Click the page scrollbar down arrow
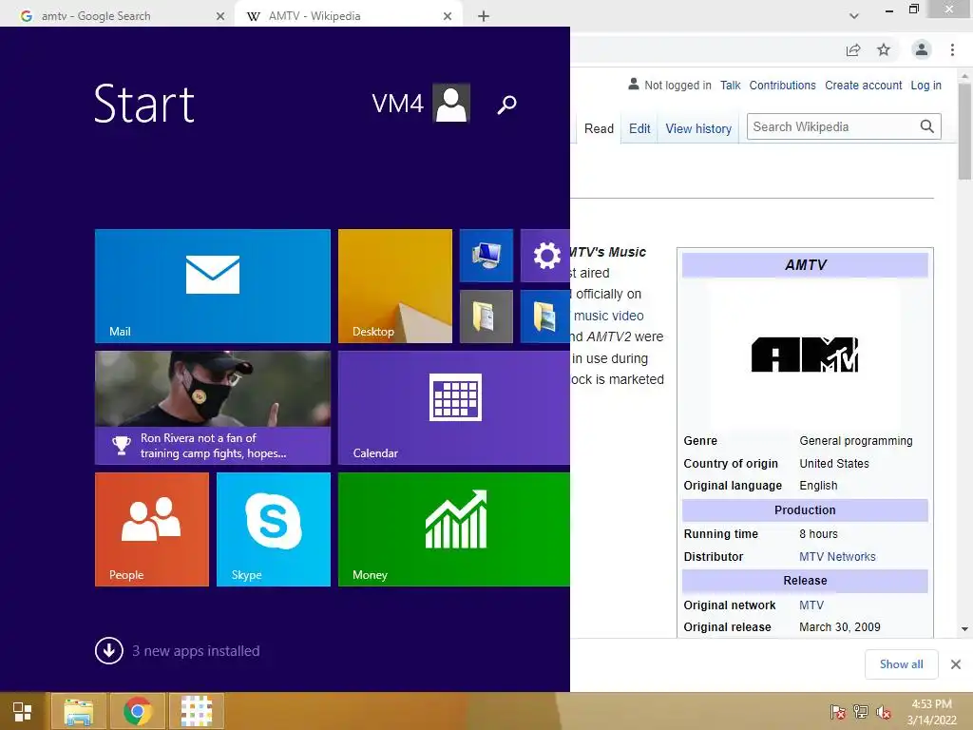973x730 pixels. tap(964, 629)
